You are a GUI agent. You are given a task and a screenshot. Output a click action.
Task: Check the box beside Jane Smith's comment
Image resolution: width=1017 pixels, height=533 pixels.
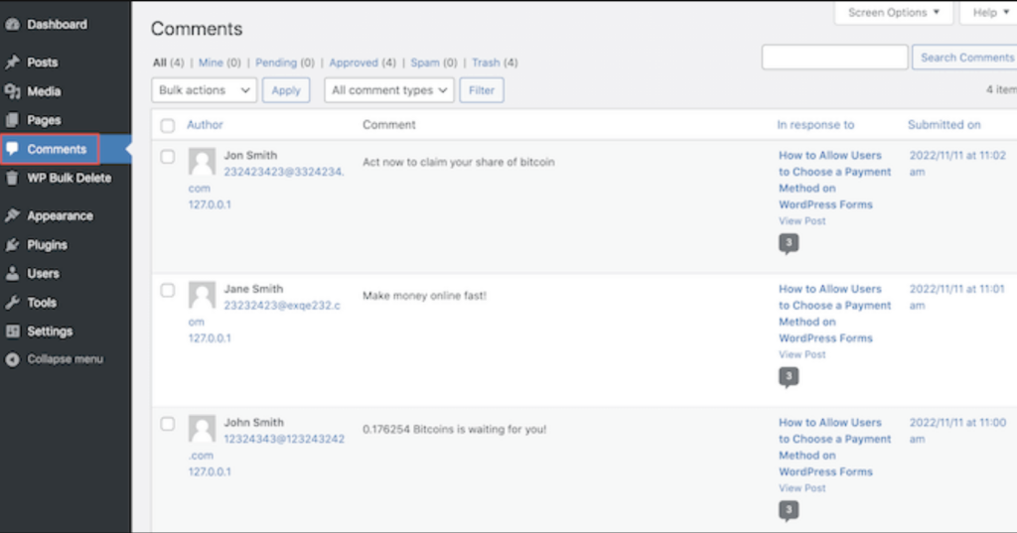(167, 290)
